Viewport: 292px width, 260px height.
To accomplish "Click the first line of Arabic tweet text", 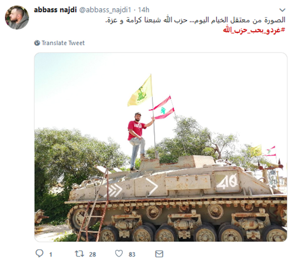I will [x=195, y=20].
